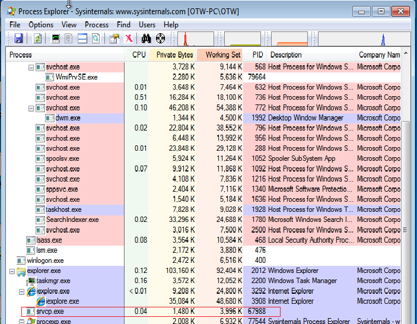Viewport: 417px width, 324px height.
Task: Click the lsass.exe process icon
Action: 31,240
